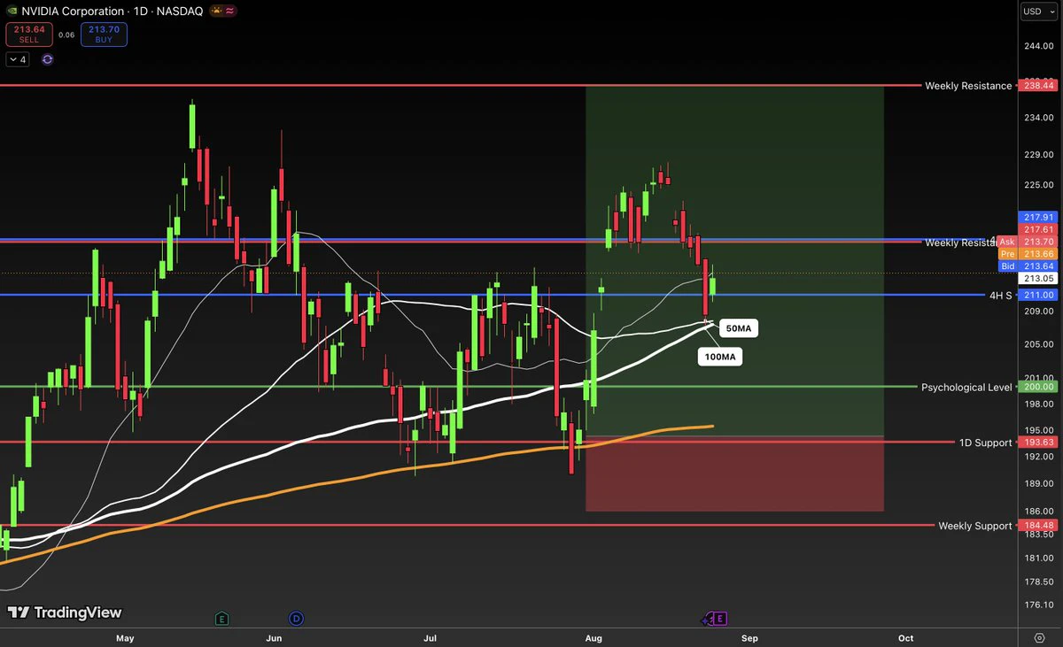
Task: Click the Oct label on time axis
Action: pyautogui.click(x=905, y=637)
